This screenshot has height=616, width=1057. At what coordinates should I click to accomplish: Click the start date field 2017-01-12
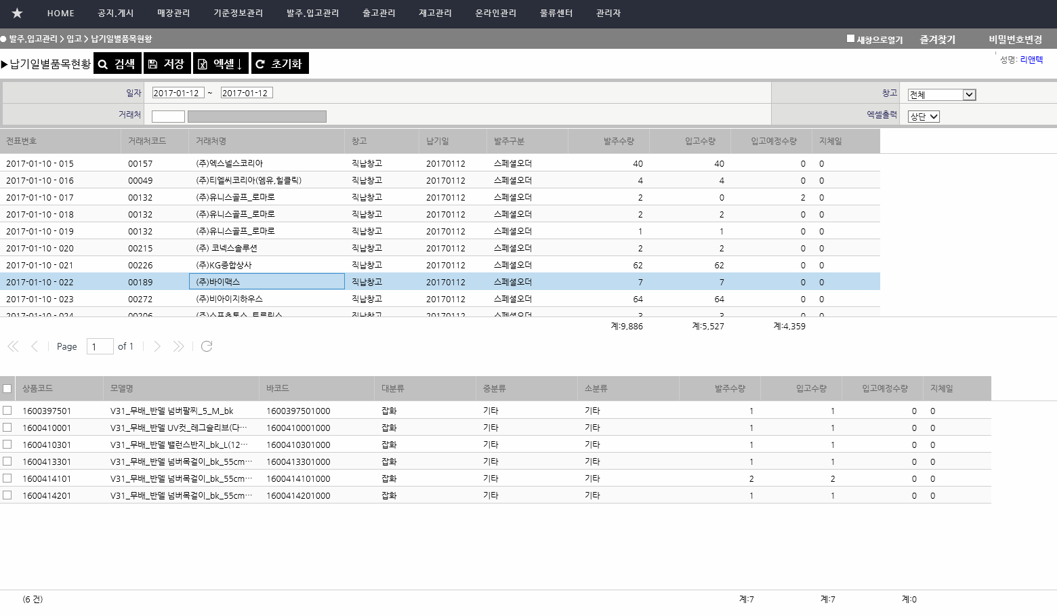click(x=178, y=93)
